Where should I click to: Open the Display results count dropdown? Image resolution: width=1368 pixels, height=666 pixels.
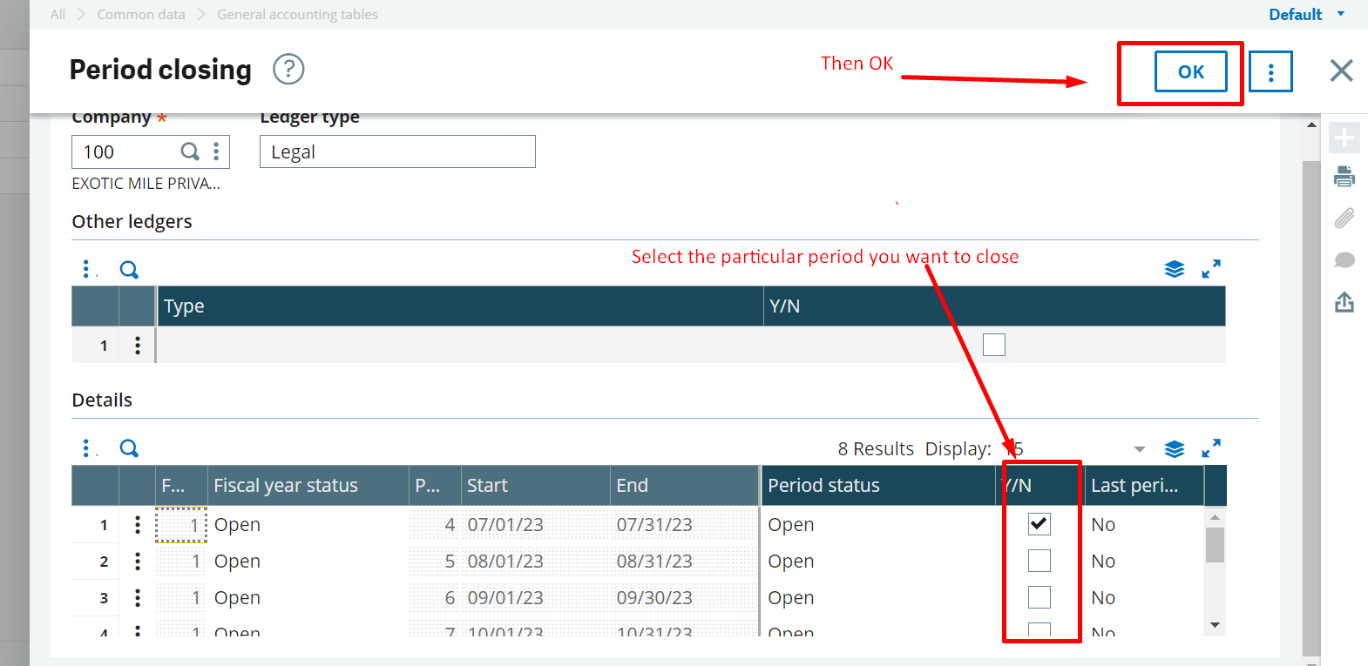click(1139, 449)
